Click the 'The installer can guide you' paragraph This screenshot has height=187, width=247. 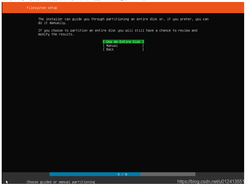(123, 21)
